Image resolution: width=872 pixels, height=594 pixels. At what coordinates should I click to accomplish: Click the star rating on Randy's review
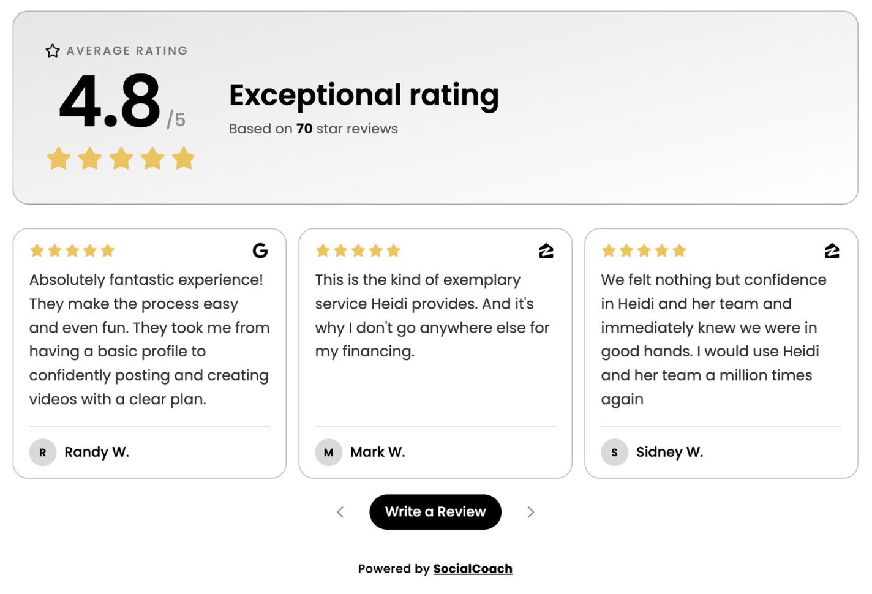tap(72, 250)
